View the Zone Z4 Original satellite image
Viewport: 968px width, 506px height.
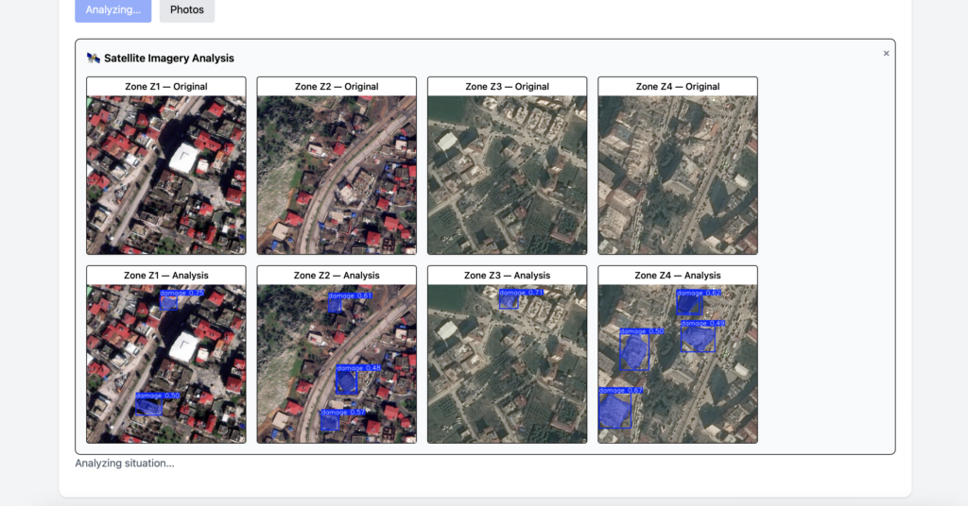[678, 175]
